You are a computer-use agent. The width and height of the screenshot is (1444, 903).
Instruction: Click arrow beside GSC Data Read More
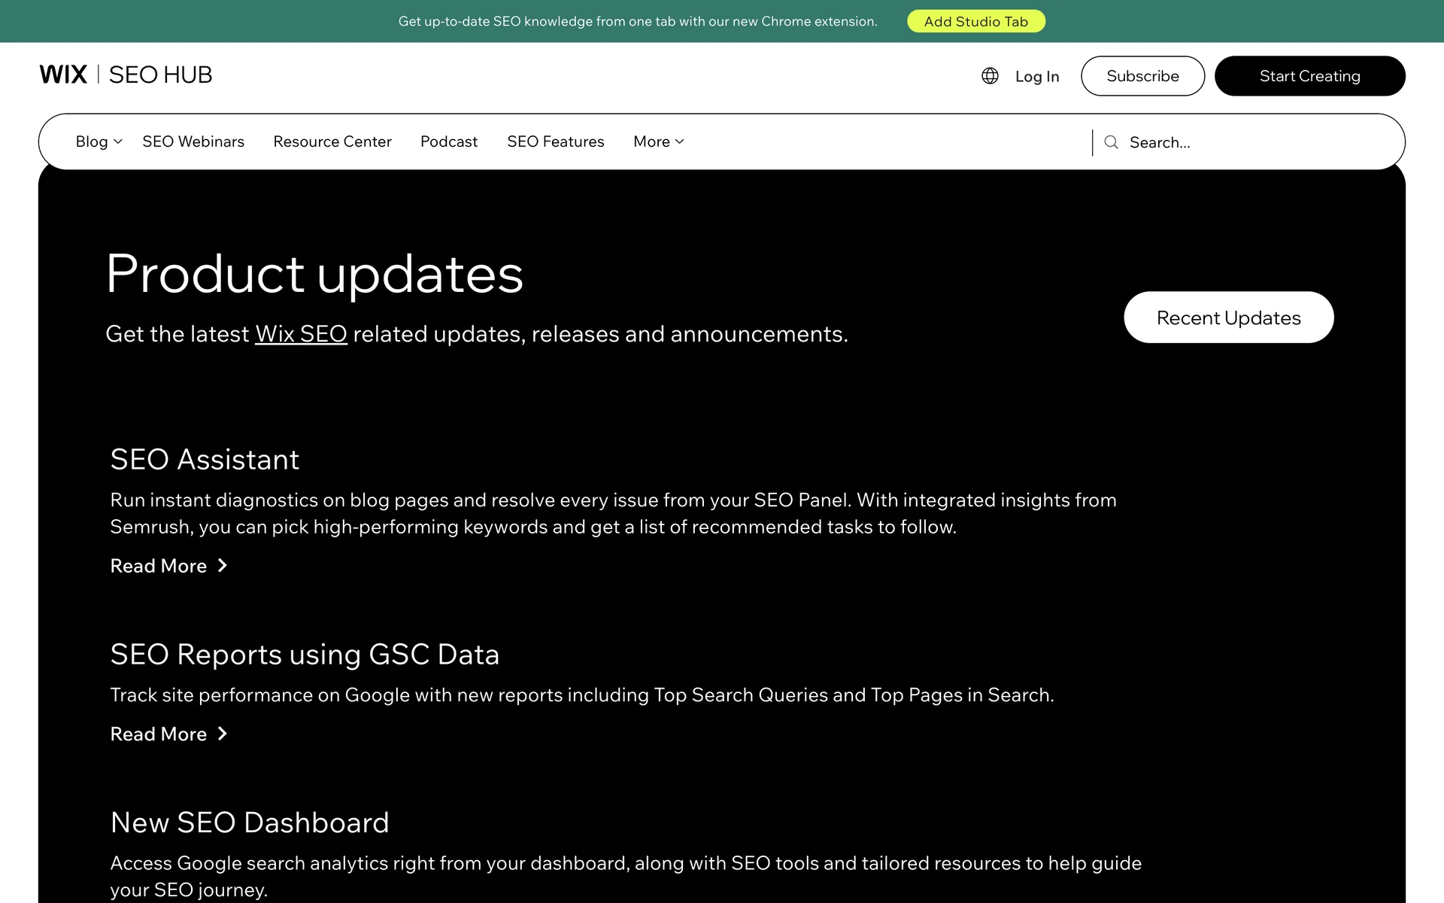coord(223,734)
